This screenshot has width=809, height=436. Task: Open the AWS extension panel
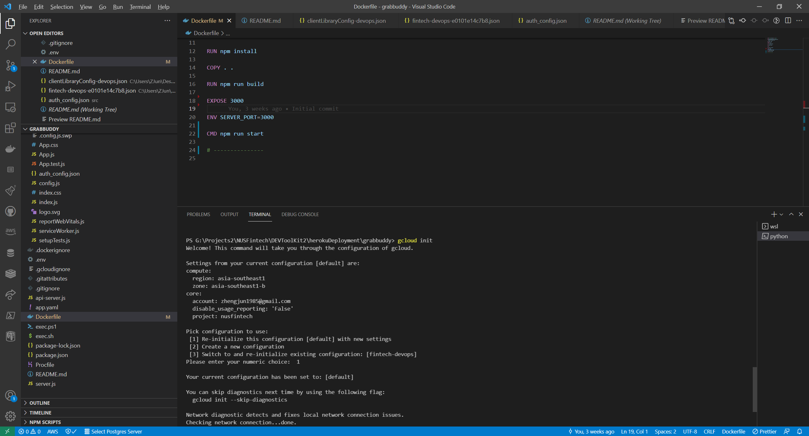10,231
